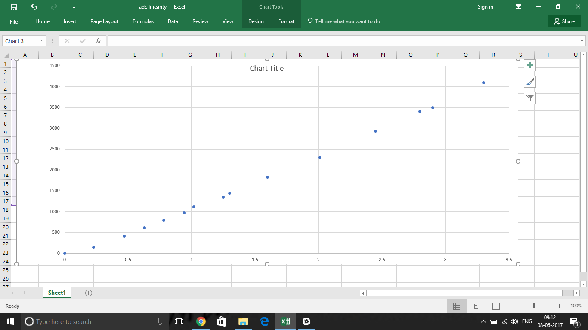The image size is (588, 330).
Task: Switch to the Home ribbon tab
Action: tap(42, 21)
